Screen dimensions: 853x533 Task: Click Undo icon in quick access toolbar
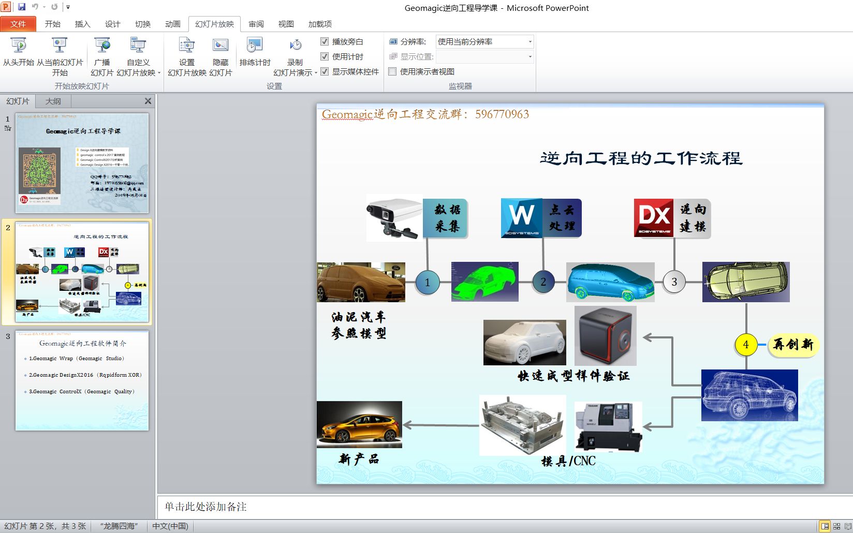35,7
